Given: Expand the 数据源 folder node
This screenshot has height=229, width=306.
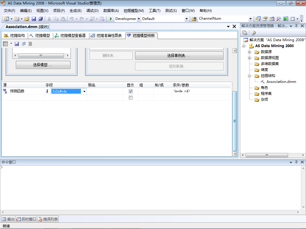Looking at the screenshot, I should point(249,52).
